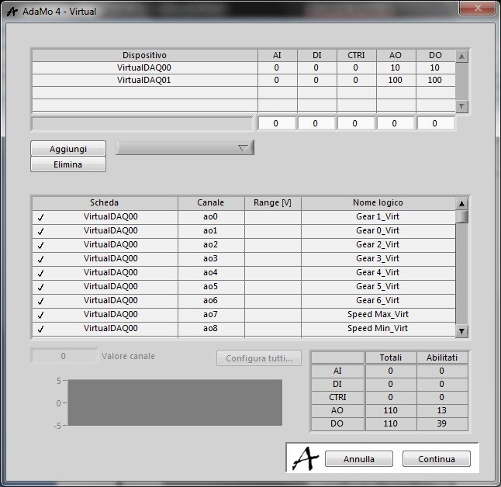
Task: Click the Annulla button
Action: [358, 459]
